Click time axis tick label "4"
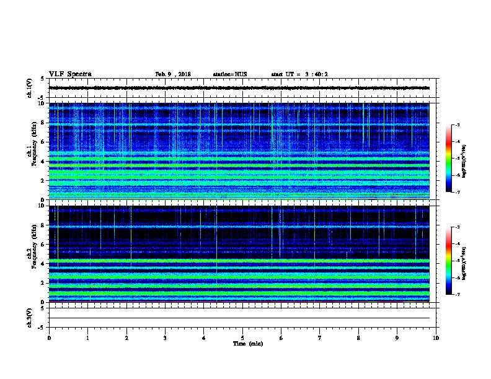The width and height of the screenshot is (491, 379). point(204,338)
